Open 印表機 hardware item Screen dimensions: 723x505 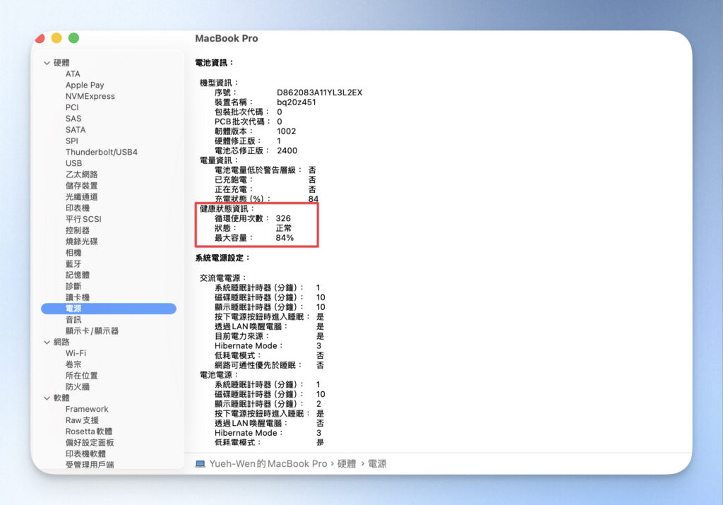78,208
